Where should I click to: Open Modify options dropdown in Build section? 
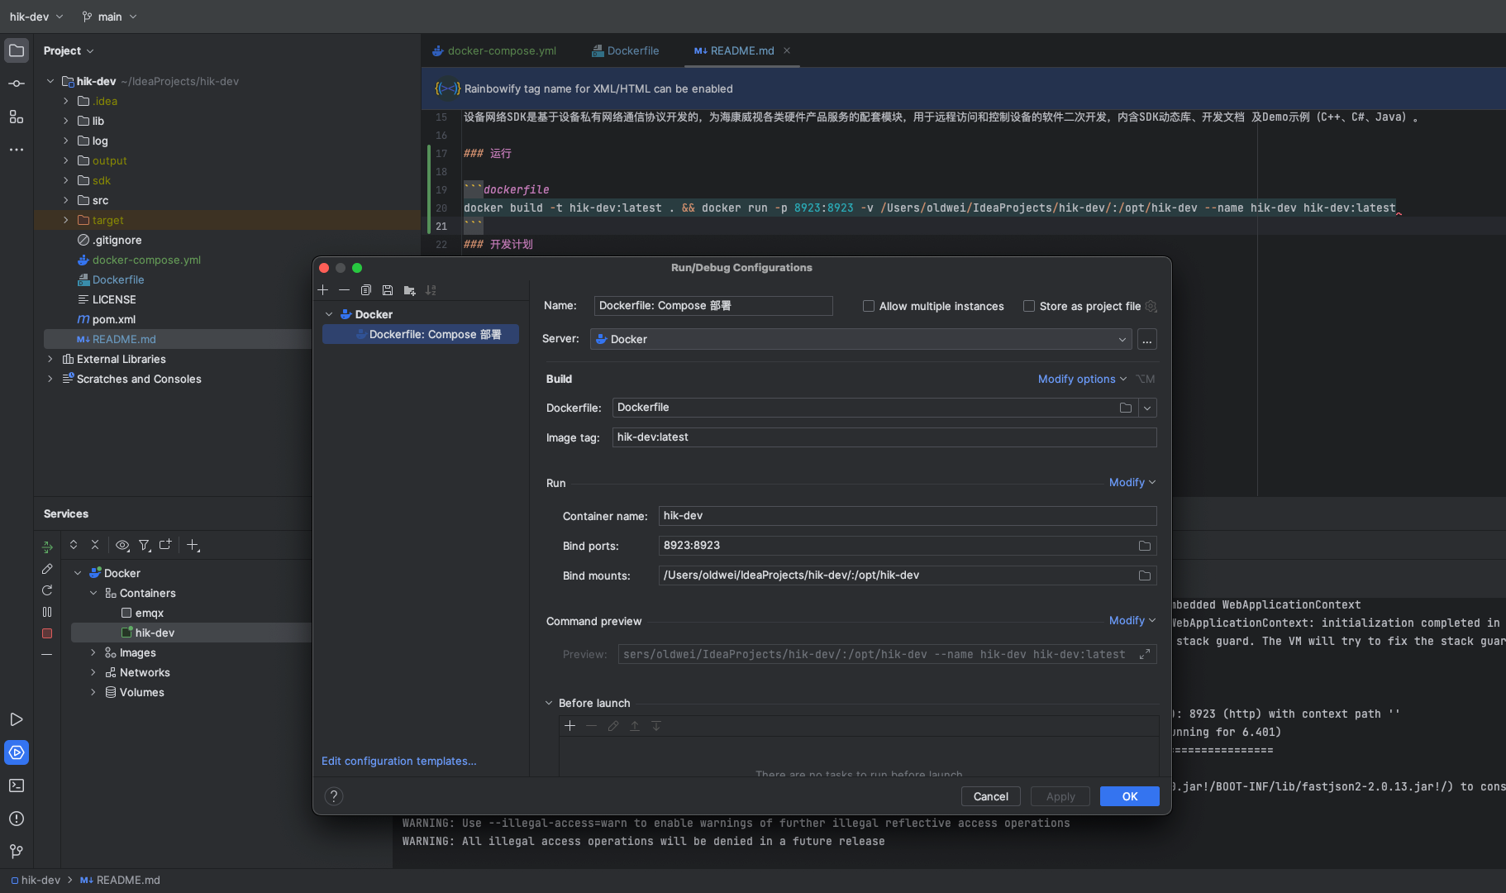point(1082,379)
